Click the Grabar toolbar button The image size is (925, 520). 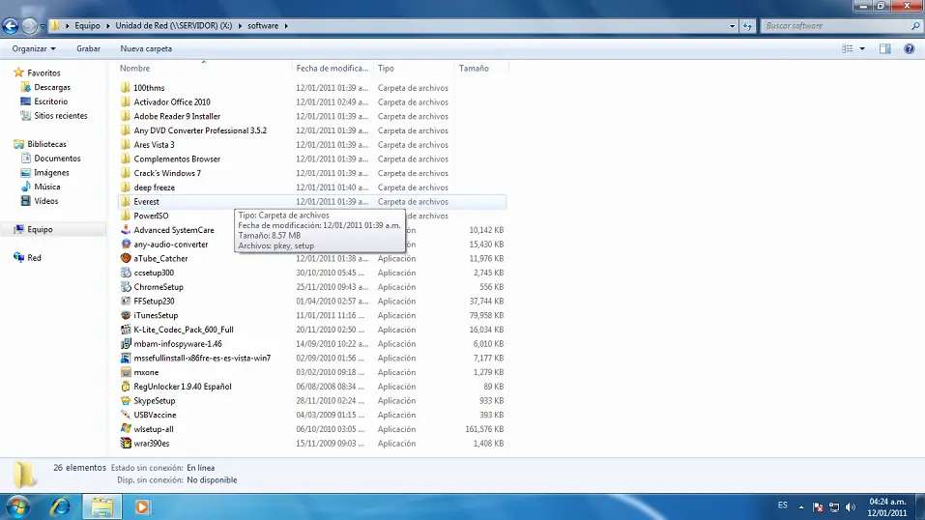pos(88,48)
